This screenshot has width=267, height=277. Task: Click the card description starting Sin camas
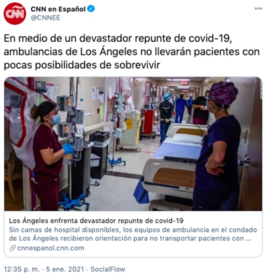point(133,234)
